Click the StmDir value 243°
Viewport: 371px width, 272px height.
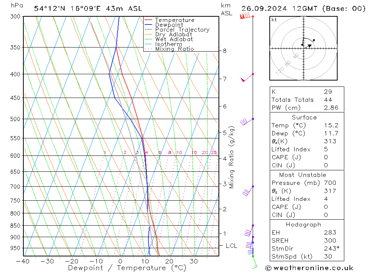(331, 249)
